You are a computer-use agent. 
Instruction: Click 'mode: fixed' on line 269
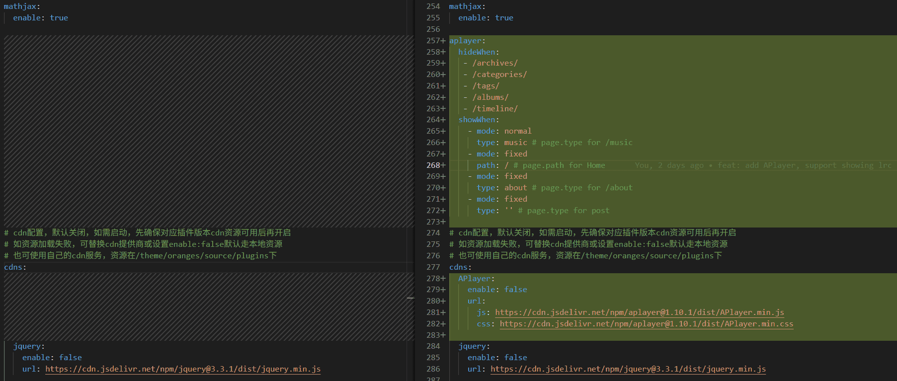502,176
